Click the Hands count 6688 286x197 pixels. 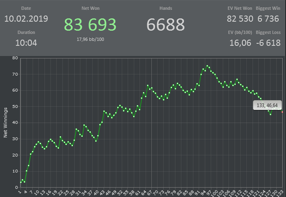[x=165, y=25]
